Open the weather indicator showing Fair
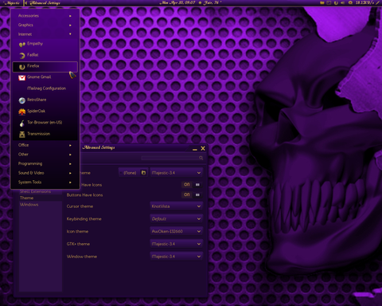This screenshot has height=306, width=382. [210, 3]
